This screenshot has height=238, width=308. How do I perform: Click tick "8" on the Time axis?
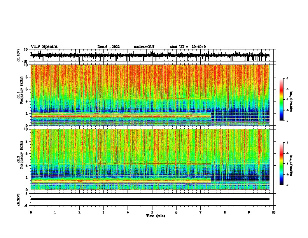pyautogui.click(x=225, y=212)
